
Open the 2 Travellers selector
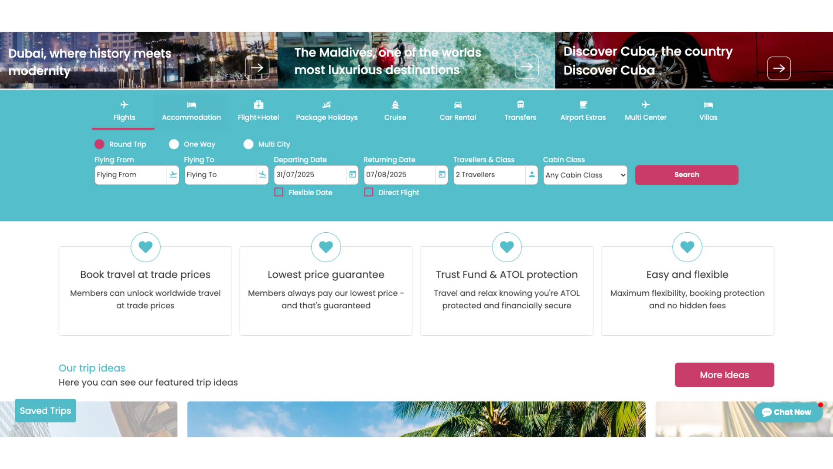[x=489, y=175]
